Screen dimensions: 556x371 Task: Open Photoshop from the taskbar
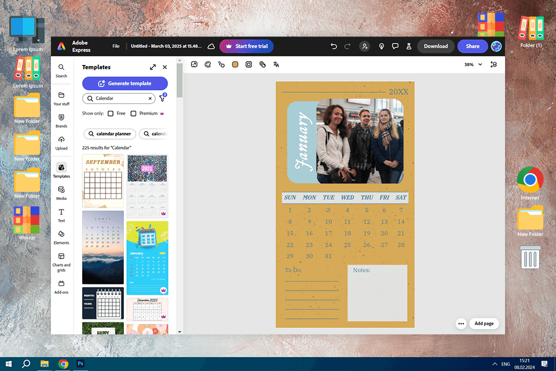(x=81, y=364)
